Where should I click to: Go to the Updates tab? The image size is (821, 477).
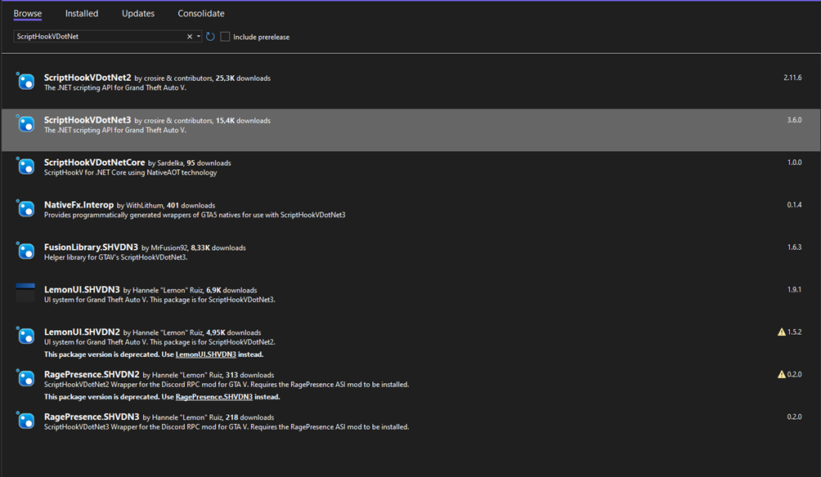pyautogui.click(x=138, y=14)
